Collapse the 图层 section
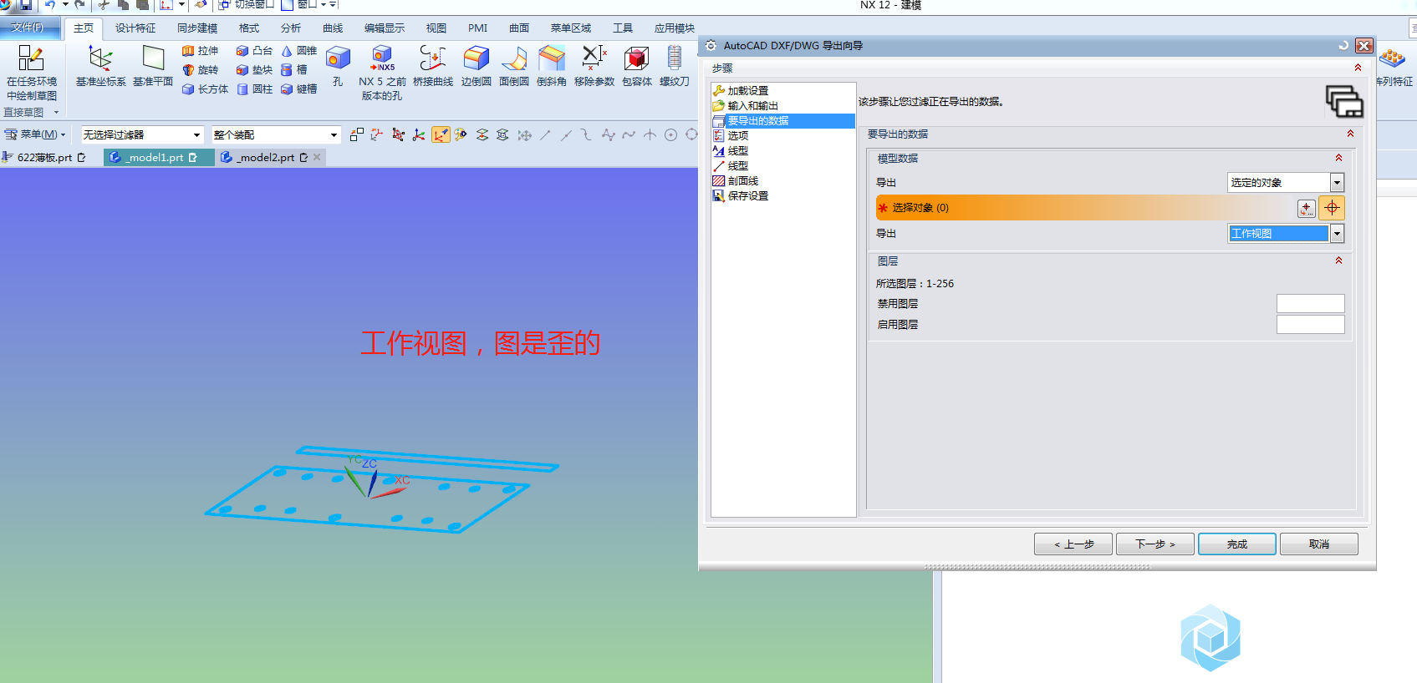Screen dimensions: 1417x683 coord(1338,261)
